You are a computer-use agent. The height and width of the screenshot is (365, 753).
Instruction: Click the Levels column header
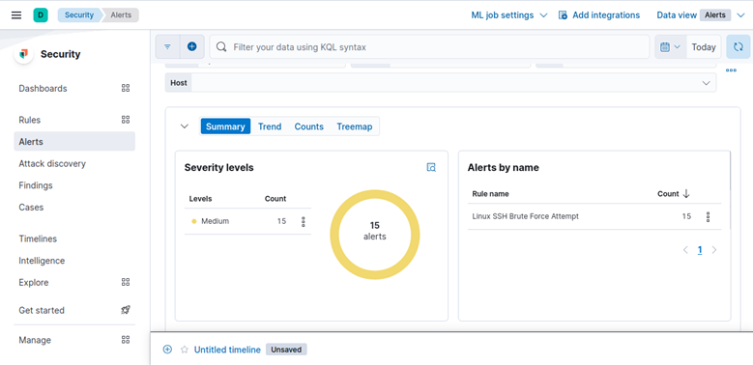point(200,199)
